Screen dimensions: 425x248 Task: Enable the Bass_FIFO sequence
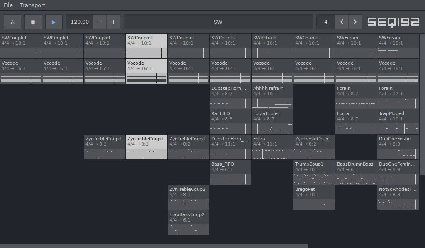(230, 172)
